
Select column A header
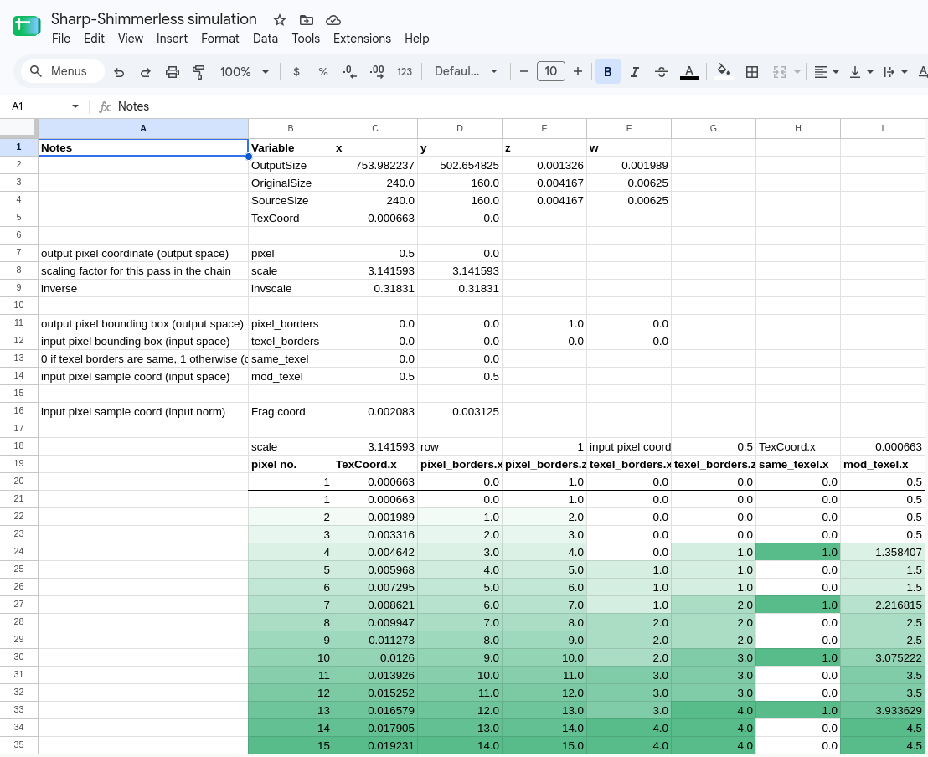click(x=143, y=128)
